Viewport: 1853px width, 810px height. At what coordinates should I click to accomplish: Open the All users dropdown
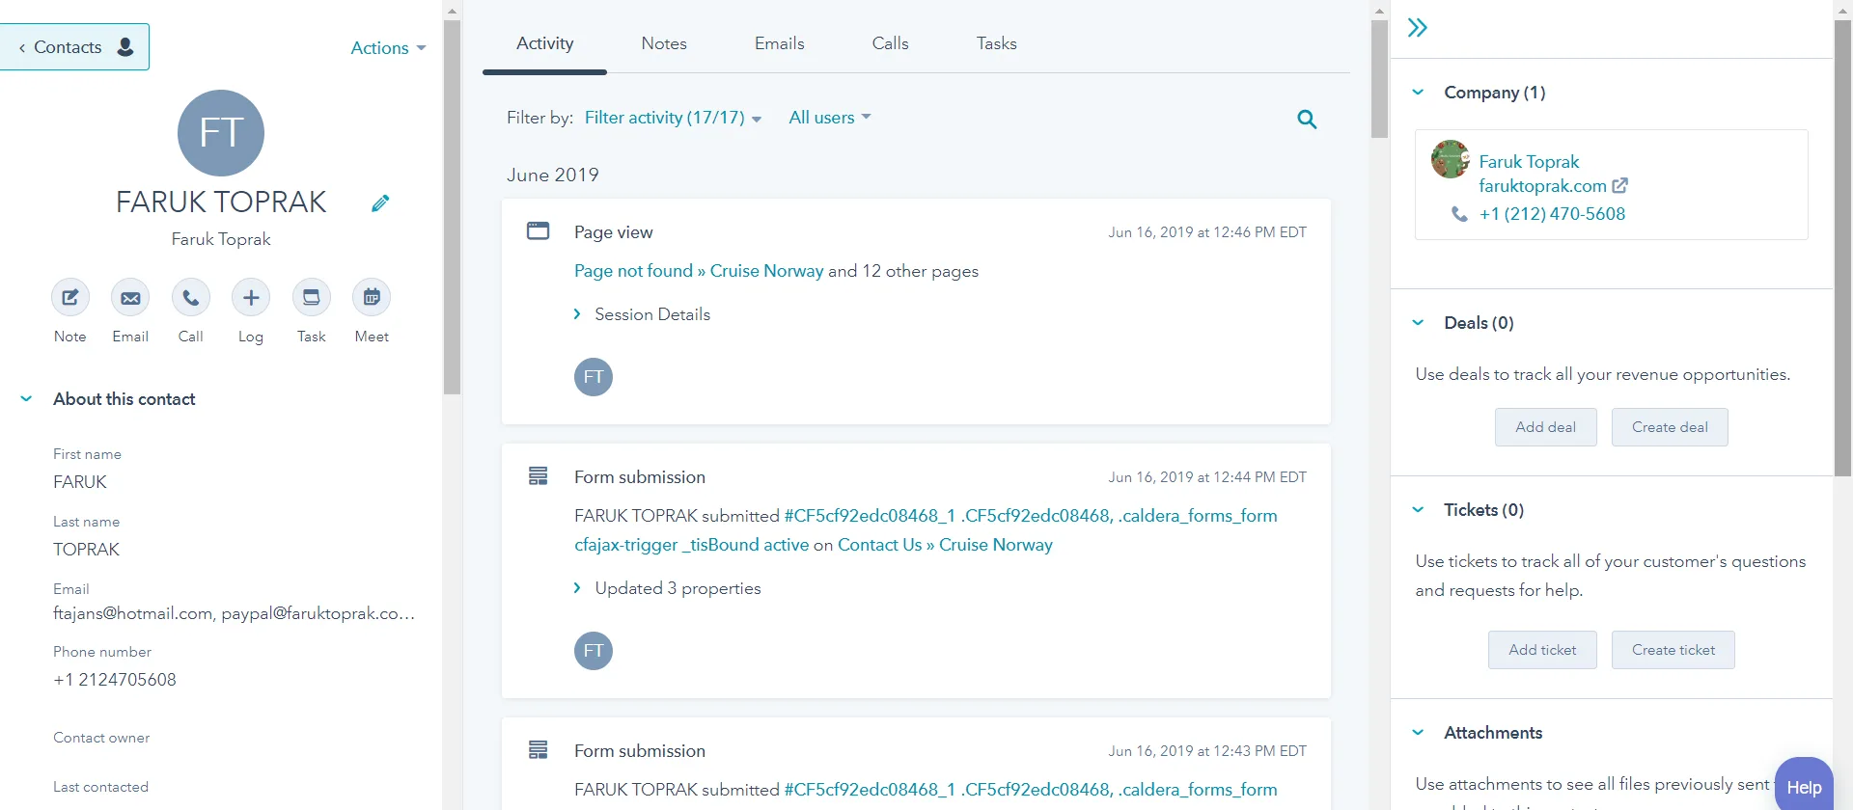coord(829,118)
